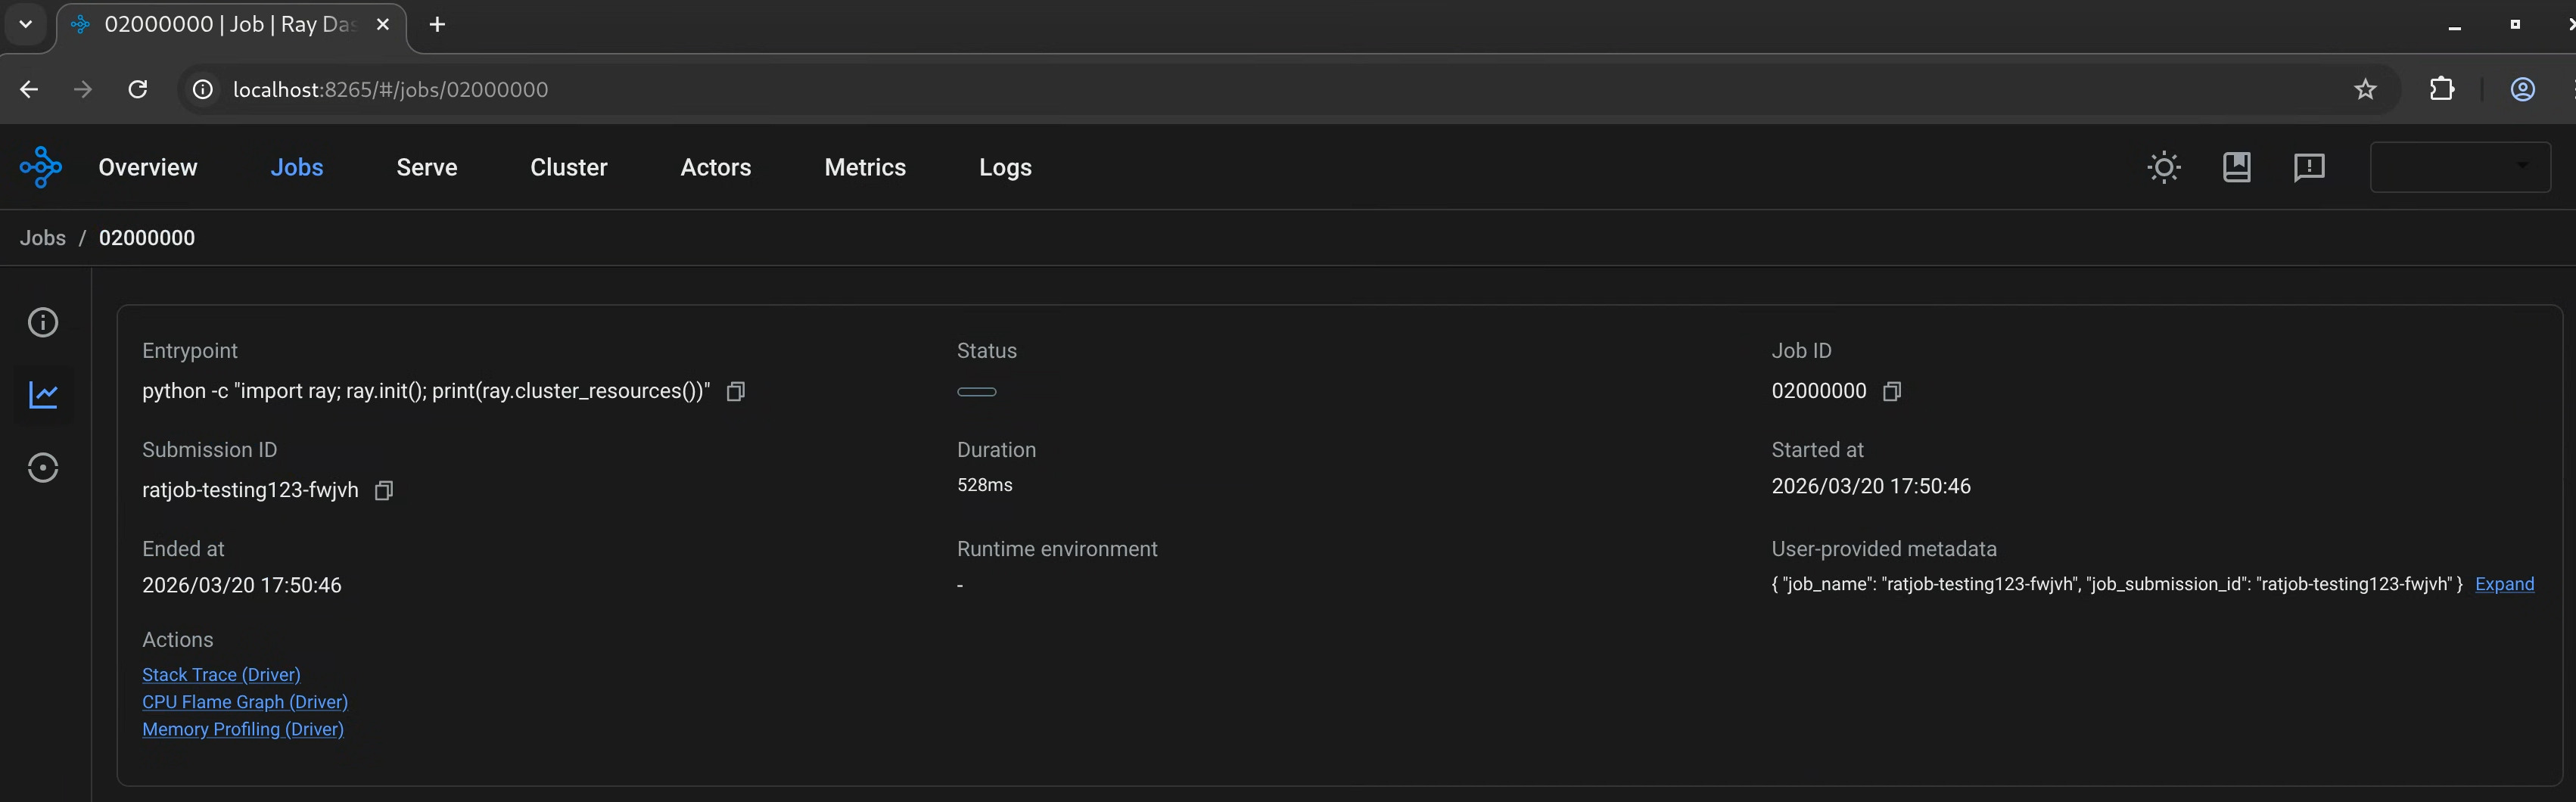This screenshot has width=2576, height=802.
Task: Switch to the Jobs tab
Action: [298, 167]
